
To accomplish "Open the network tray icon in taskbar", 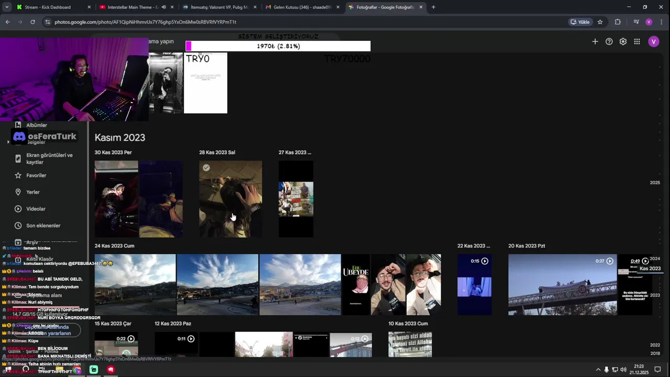I will [x=615, y=369].
